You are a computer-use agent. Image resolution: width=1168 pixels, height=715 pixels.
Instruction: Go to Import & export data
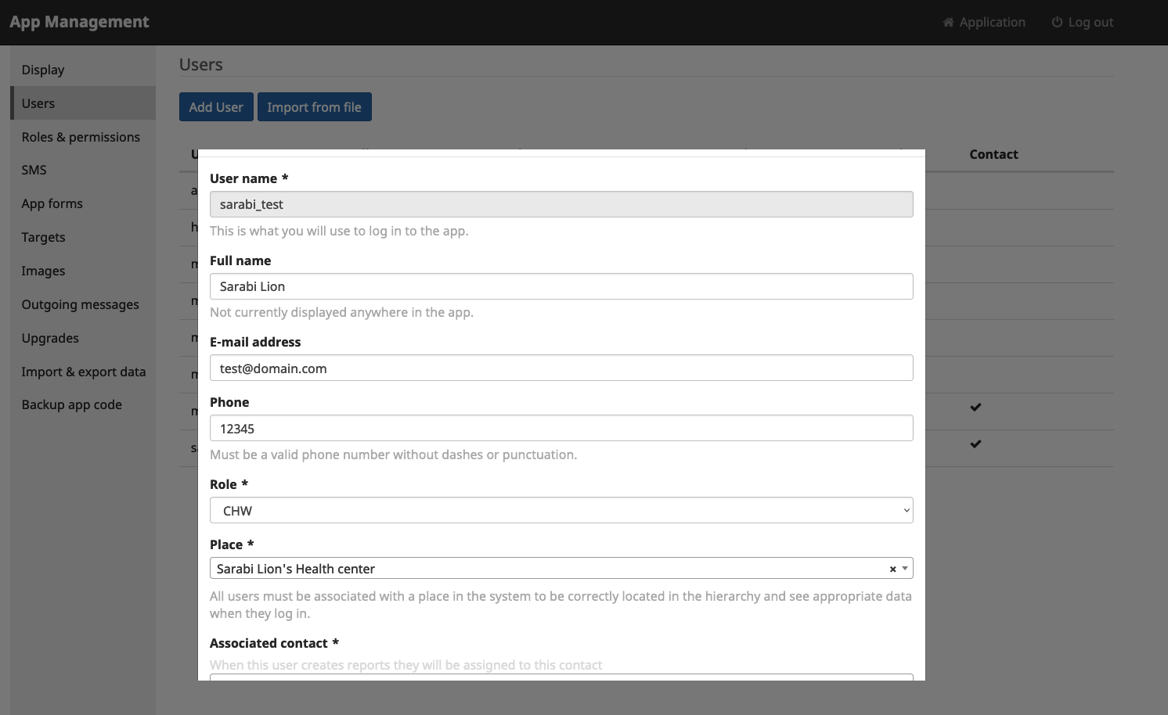(x=83, y=372)
